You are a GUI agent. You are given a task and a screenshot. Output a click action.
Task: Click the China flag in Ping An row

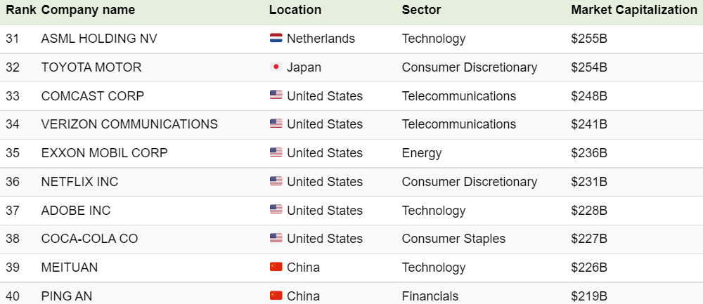[276, 296]
